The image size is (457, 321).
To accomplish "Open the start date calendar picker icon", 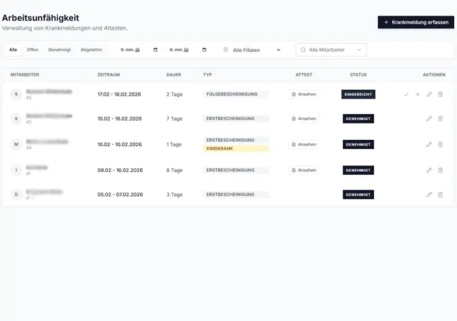I will pos(156,50).
